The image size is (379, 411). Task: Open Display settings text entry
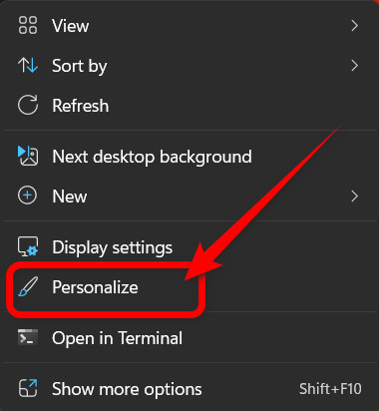(x=113, y=247)
